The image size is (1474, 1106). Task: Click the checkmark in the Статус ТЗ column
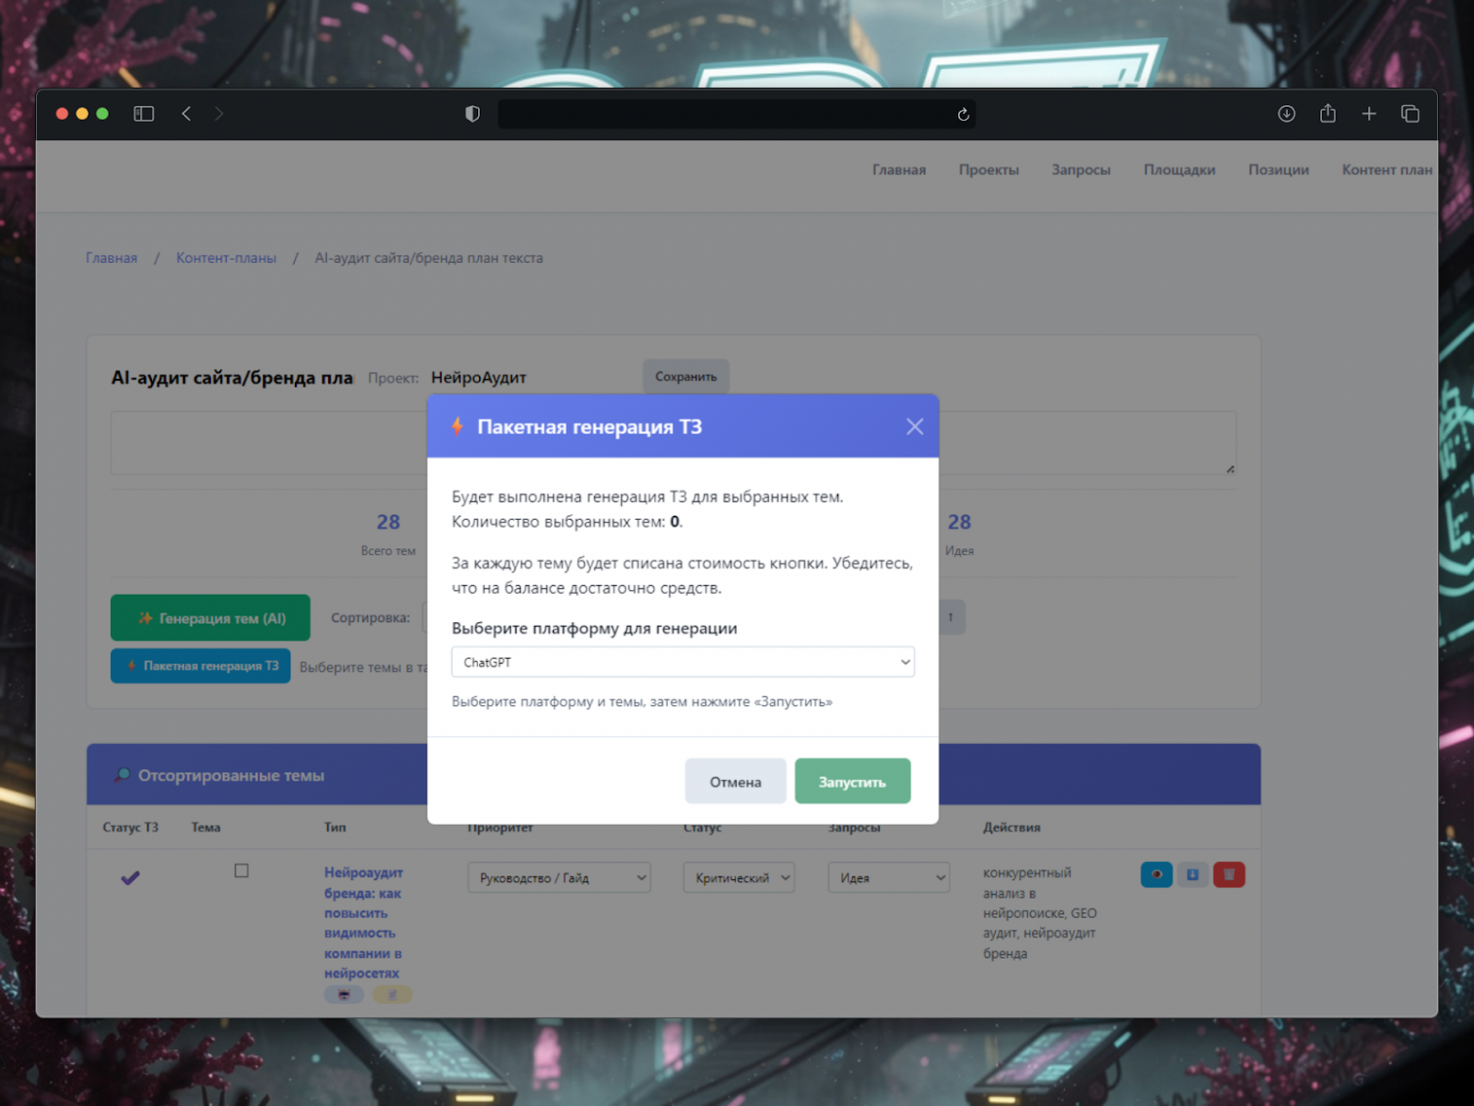[x=130, y=877]
